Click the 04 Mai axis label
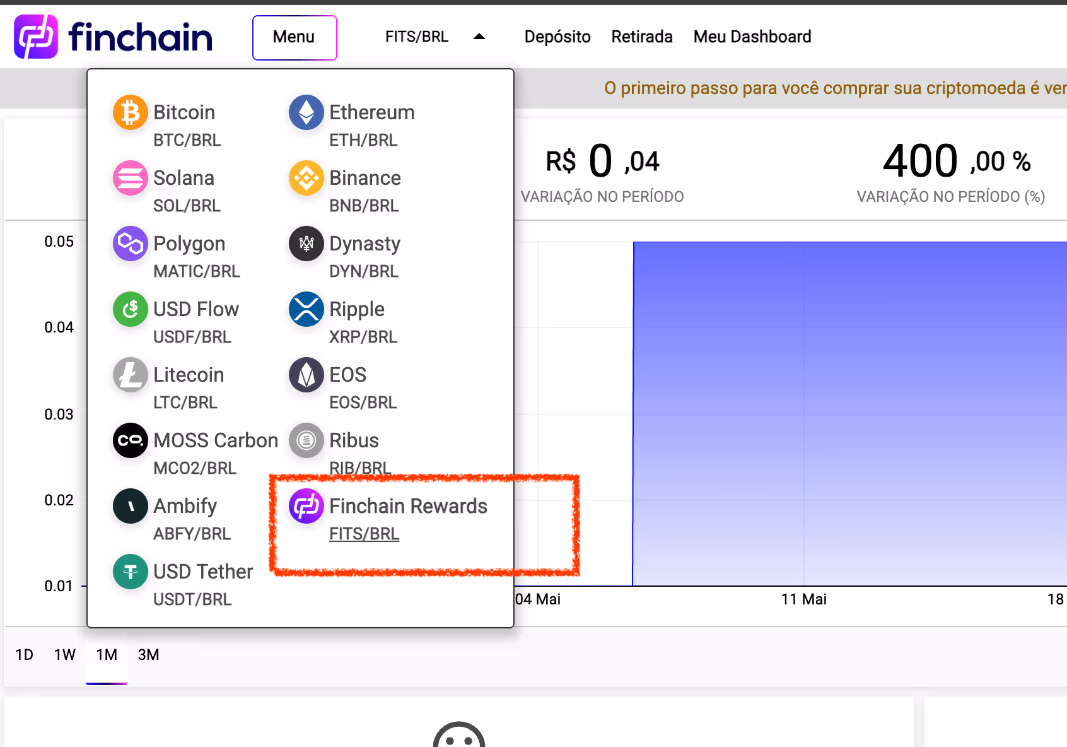The height and width of the screenshot is (747, 1067). click(x=538, y=599)
